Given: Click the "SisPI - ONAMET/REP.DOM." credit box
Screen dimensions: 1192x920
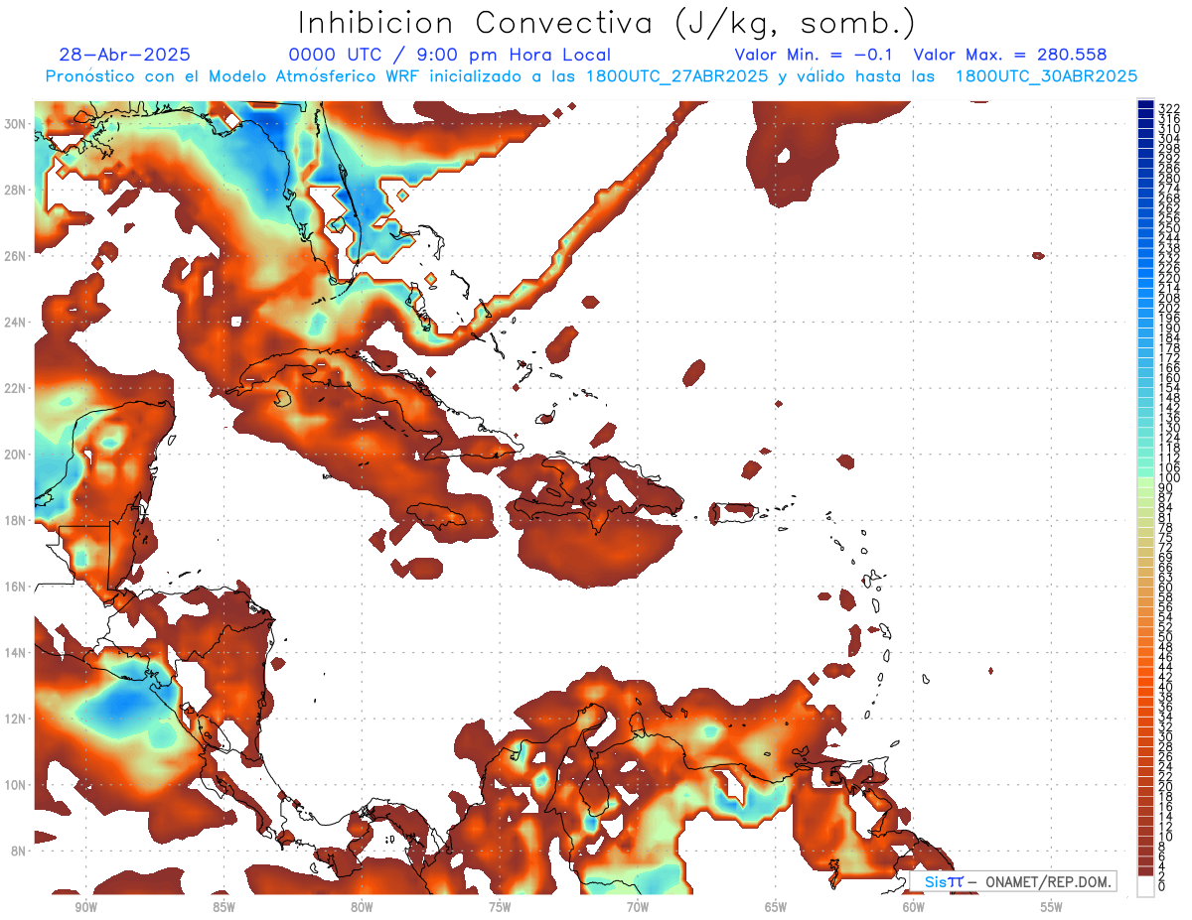Looking at the screenshot, I should coord(1013,881).
